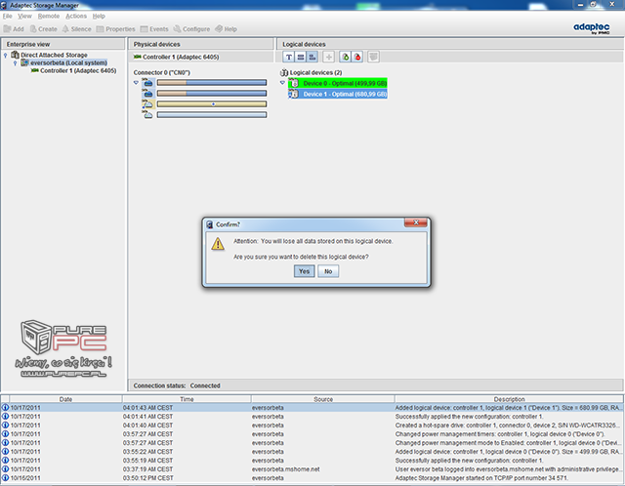The height and width of the screenshot is (486, 625).
Task: Click No in the Confirm dialog
Action: 328,271
